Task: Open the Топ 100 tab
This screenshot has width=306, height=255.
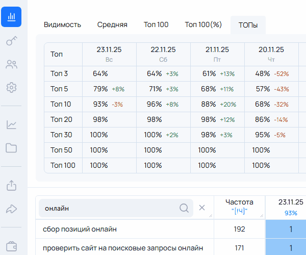Action: 156,24
